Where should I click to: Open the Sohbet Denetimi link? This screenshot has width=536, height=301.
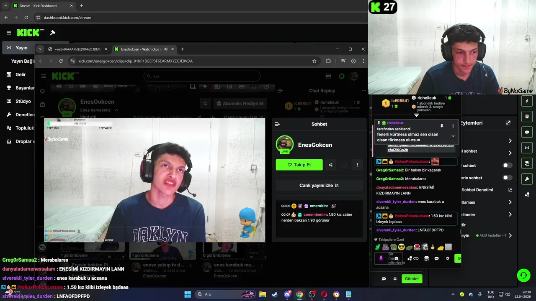coord(487,190)
